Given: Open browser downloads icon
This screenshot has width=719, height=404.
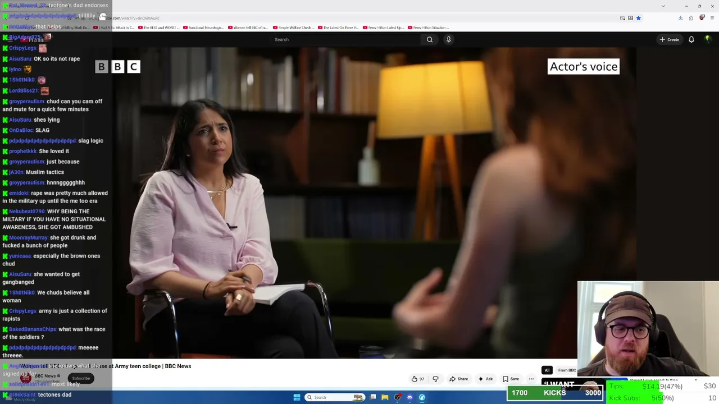Looking at the screenshot, I should [680, 18].
